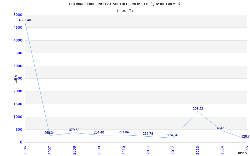Click the 'Importi' subtitle

tap(125, 11)
